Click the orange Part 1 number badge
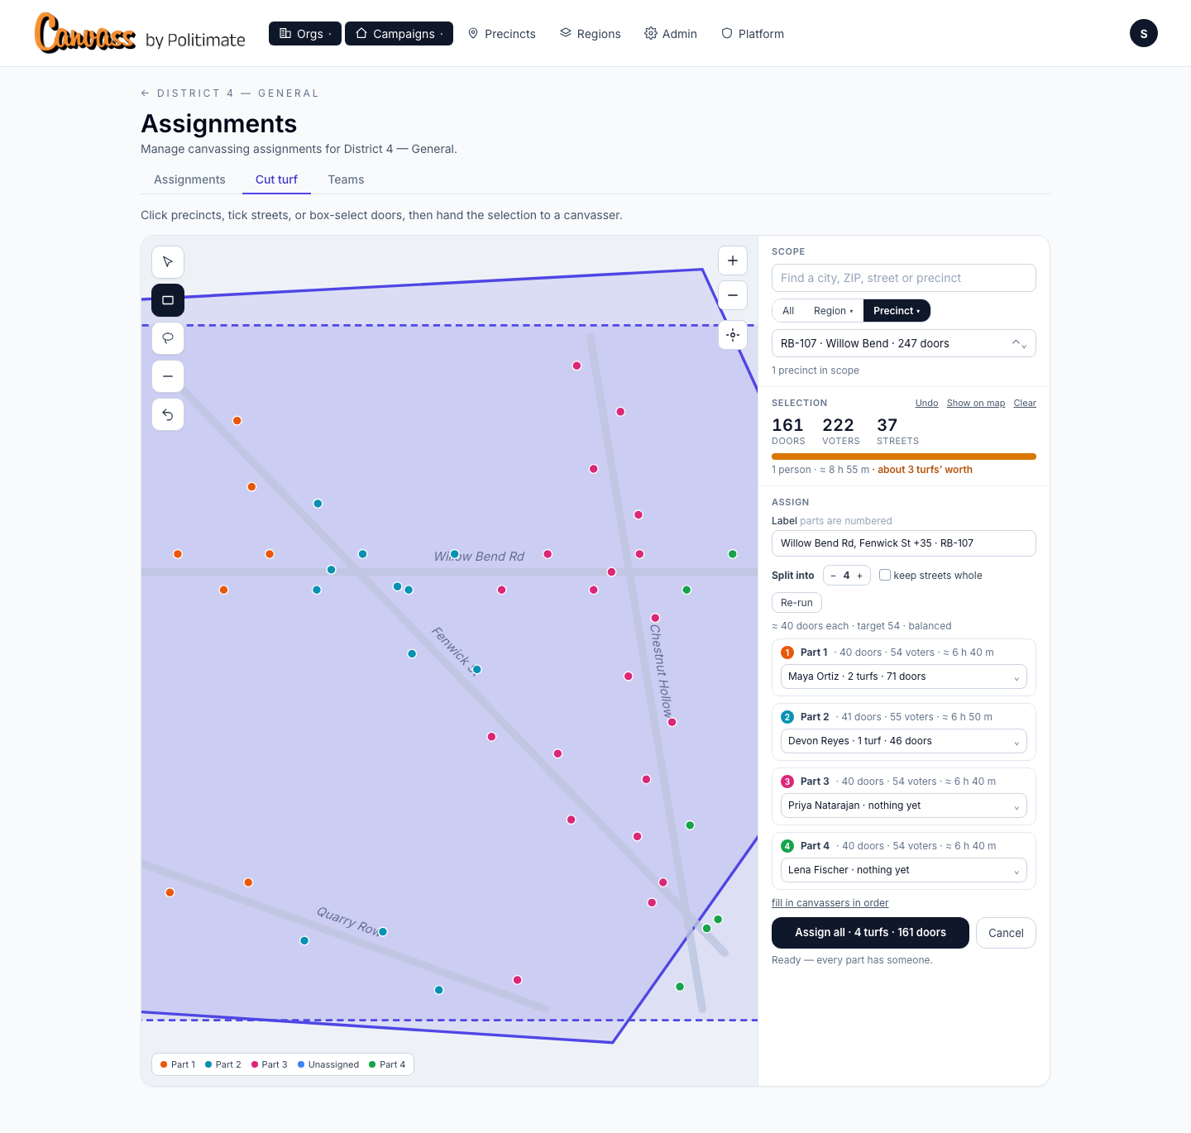1191x1133 pixels. tap(787, 653)
